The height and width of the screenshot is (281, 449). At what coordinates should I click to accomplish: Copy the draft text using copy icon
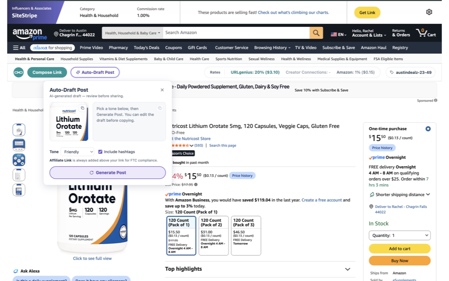160,108
